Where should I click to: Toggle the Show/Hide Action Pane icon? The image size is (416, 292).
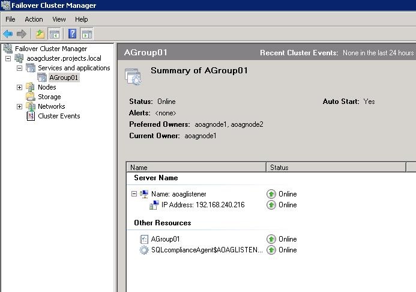point(87,34)
